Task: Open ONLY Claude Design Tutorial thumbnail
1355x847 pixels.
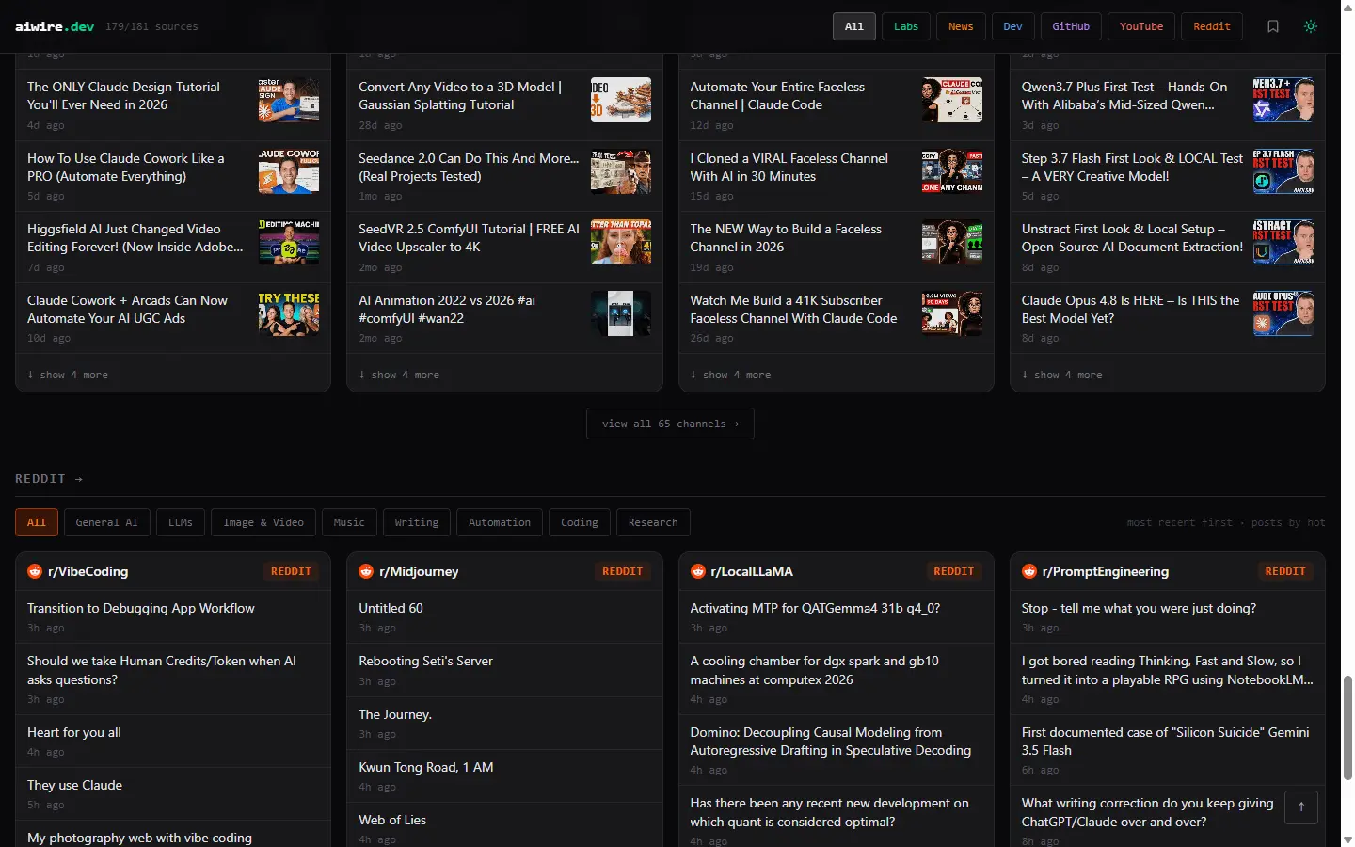Action: (x=289, y=100)
